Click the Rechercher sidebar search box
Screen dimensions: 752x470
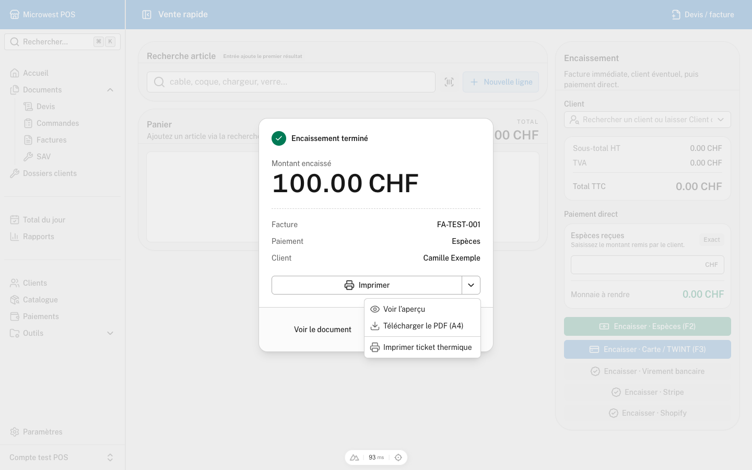[x=62, y=42]
